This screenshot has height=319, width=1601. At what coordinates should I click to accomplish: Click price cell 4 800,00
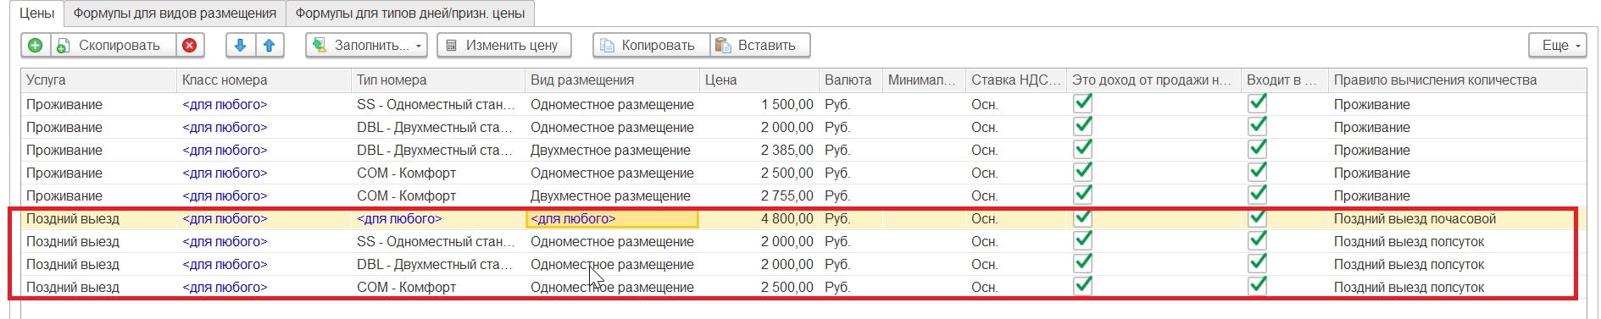[x=759, y=218]
